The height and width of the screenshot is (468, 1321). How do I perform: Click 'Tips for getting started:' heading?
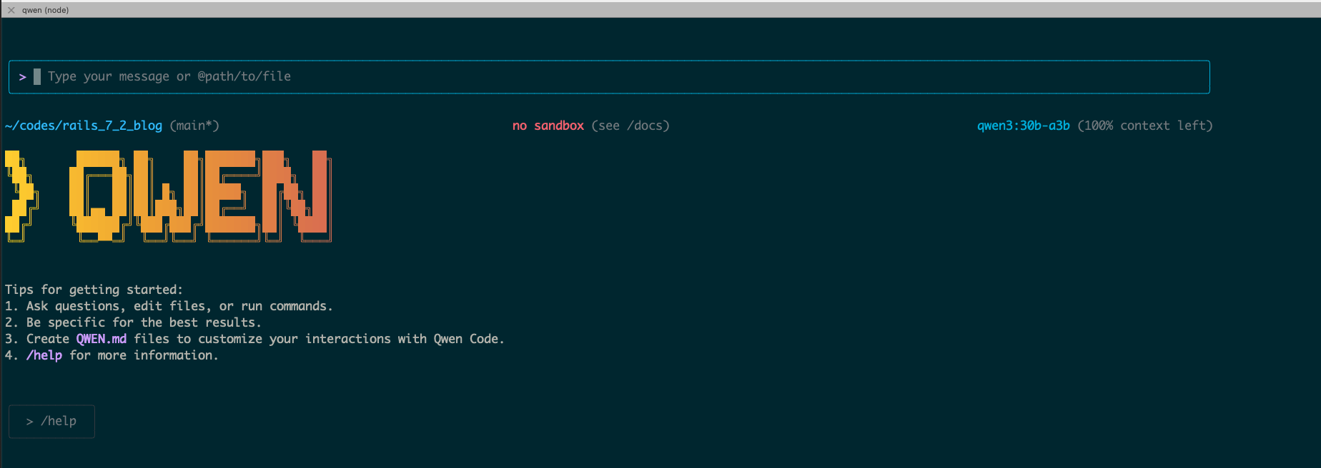click(x=94, y=290)
